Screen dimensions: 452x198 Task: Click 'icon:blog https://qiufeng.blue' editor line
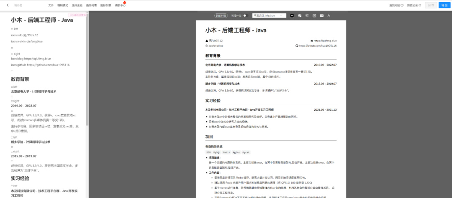pos(31,58)
